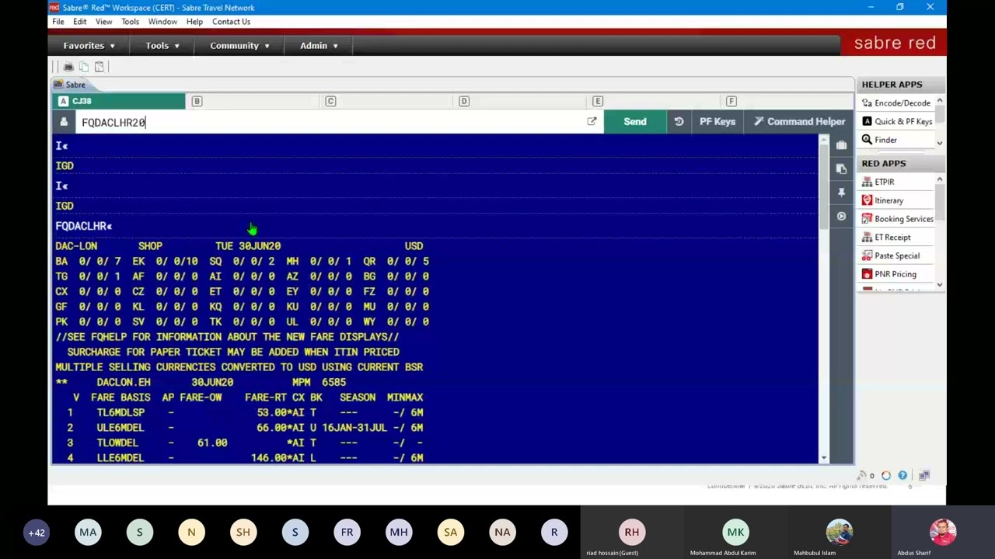Screen dimensions: 995x559
Task: Click fare basis TL6MDLSP in row 1
Action: coord(120,412)
